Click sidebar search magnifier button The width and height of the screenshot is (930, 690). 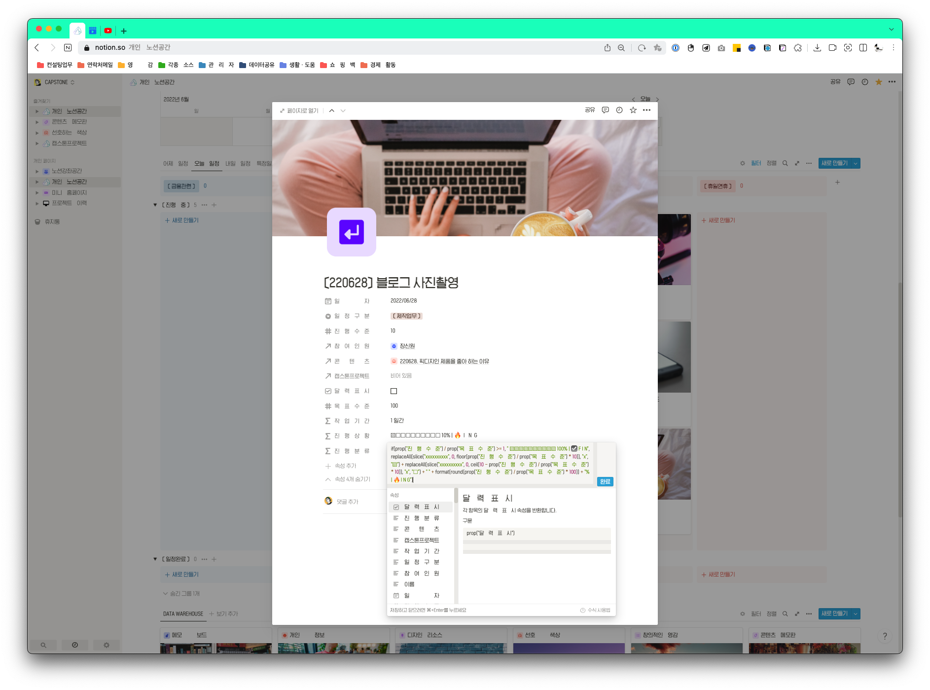tap(43, 645)
